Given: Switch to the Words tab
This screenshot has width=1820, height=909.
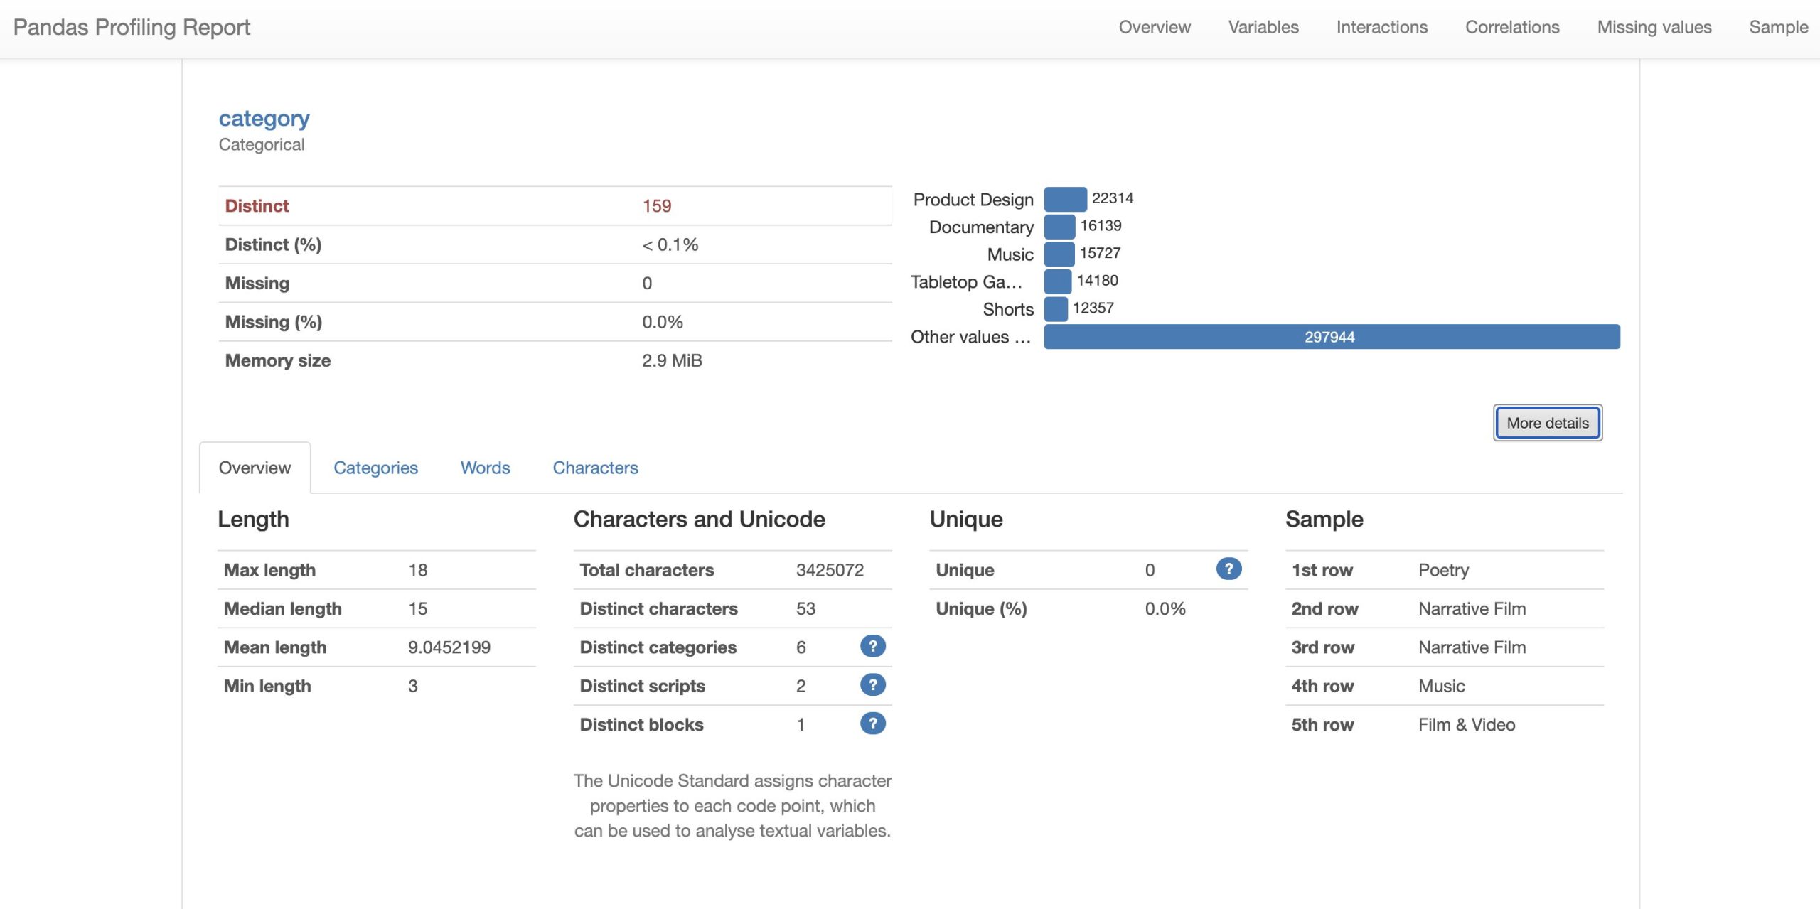Looking at the screenshot, I should 485,468.
